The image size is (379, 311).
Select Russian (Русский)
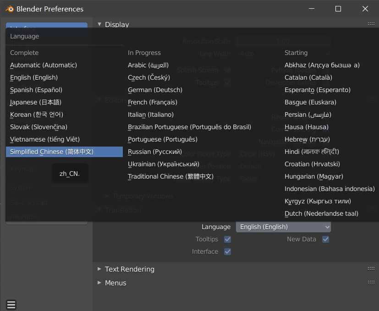(x=155, y=152)
